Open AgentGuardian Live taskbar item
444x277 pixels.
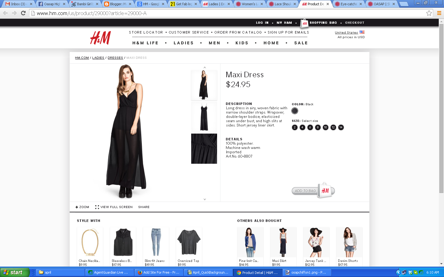[110, 272]
